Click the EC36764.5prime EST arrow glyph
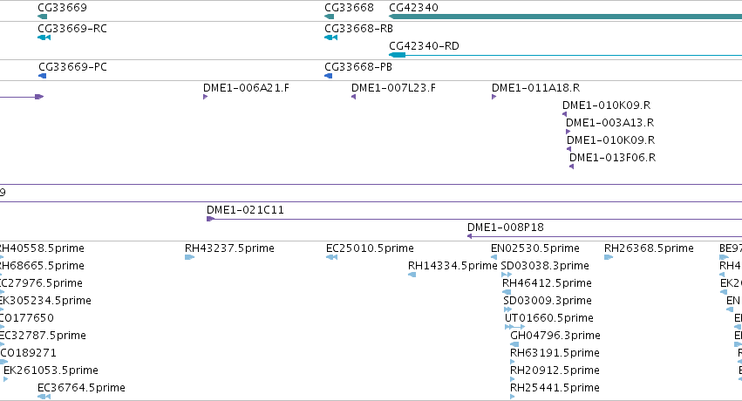742x401 pixels. [x=44, y=397]
